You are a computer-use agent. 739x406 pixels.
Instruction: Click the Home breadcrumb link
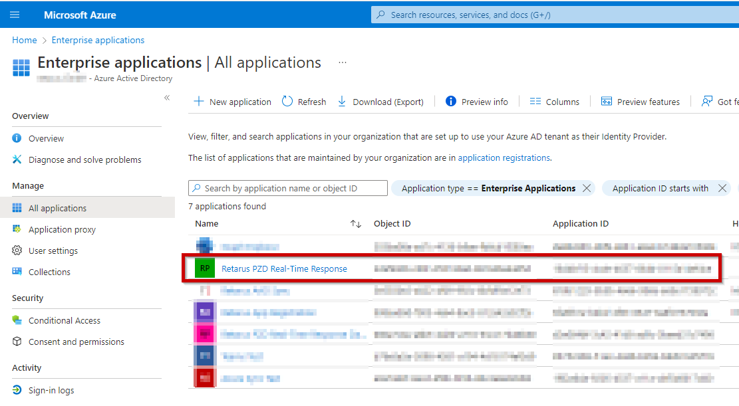click(25, 40)
